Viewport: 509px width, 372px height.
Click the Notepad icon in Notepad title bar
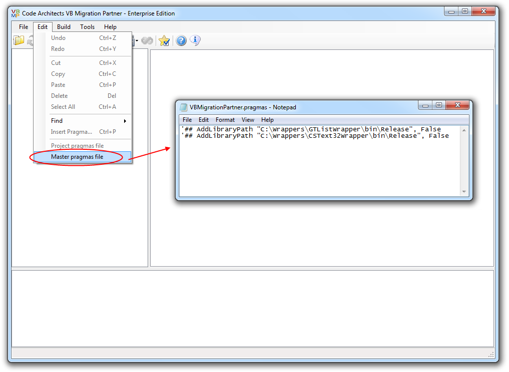pyautogui.click(x=184, y=107)
